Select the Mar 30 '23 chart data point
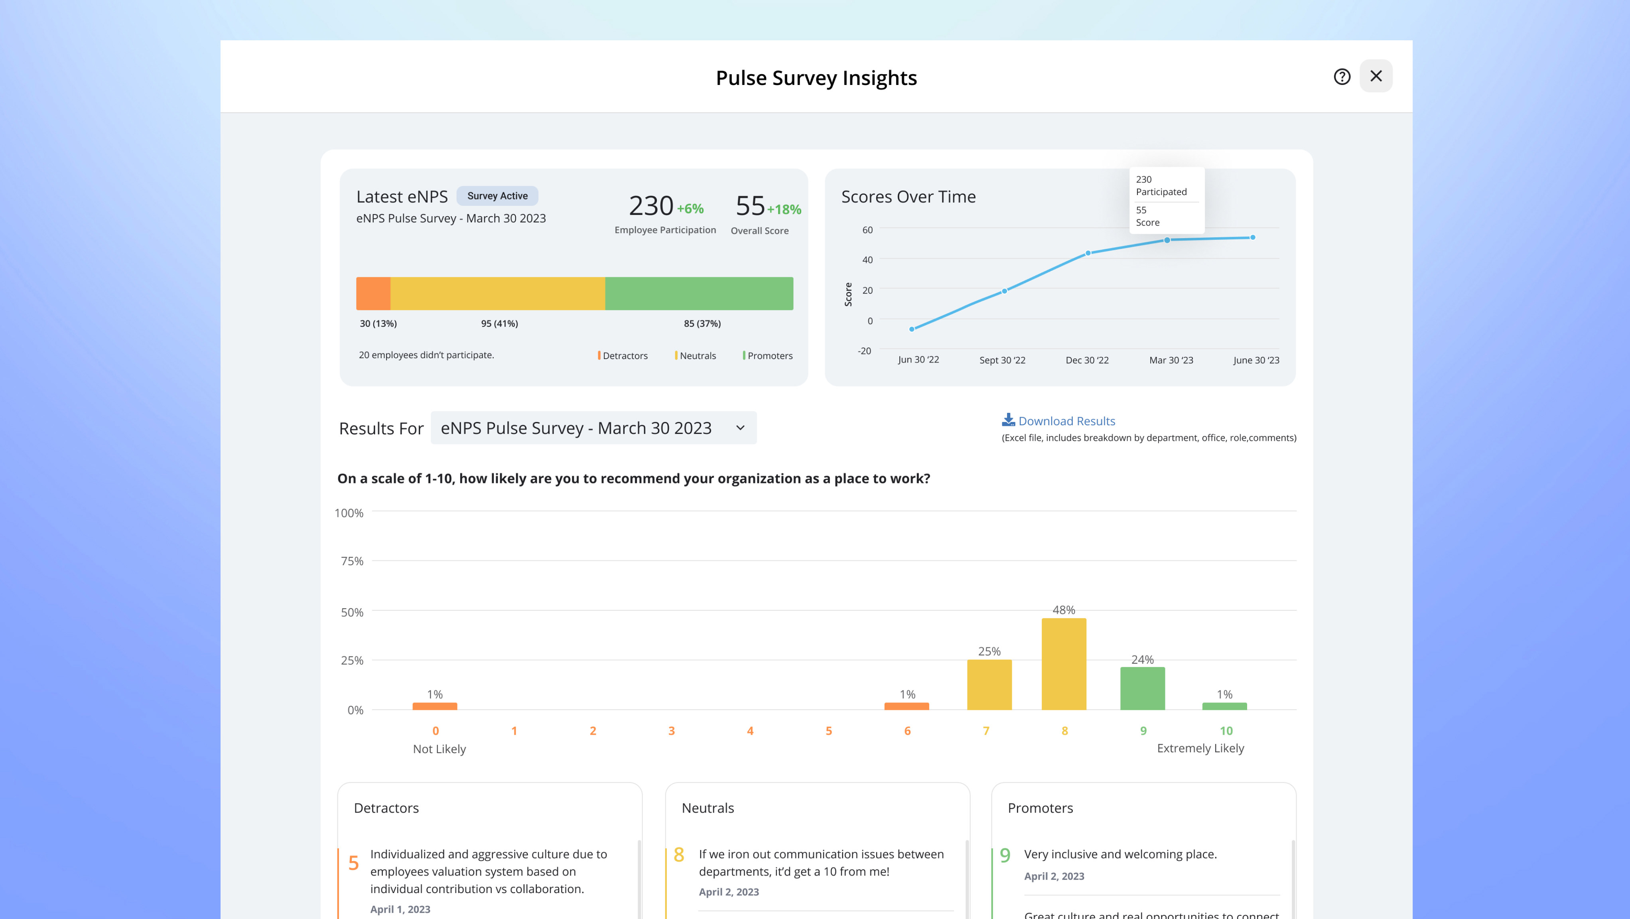This screenshot has width=1630, height=919. pyautogui.click(x=1167, y=241)
